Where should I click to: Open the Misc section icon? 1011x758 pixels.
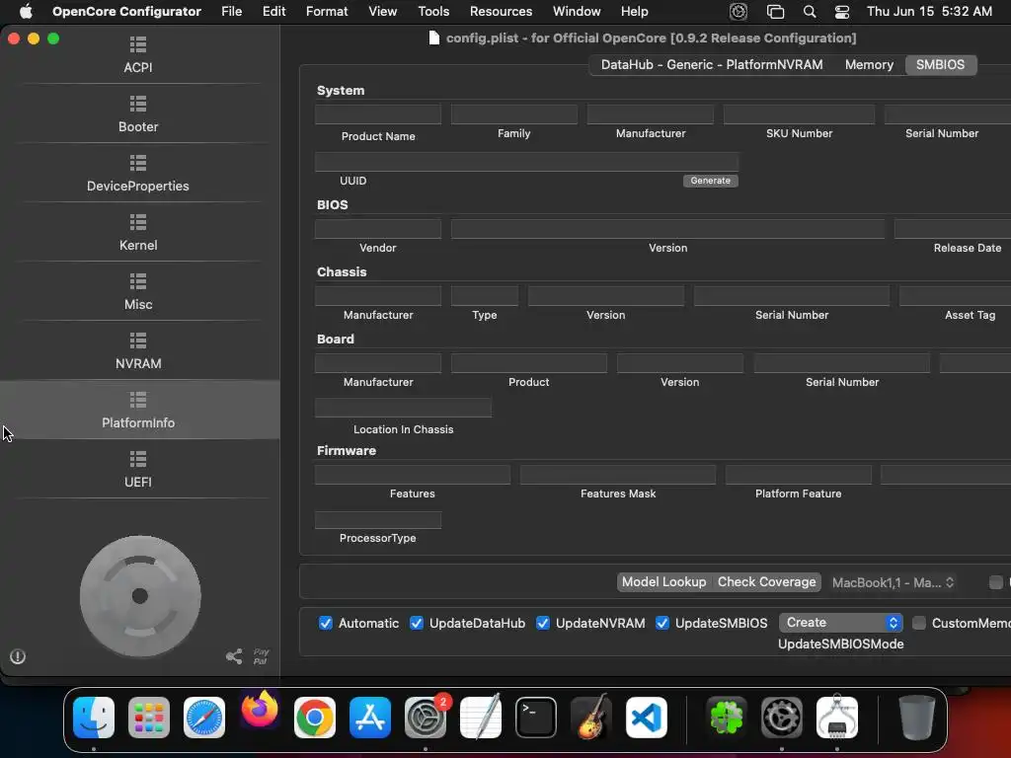pyautogui.click(x=138, y=281)
